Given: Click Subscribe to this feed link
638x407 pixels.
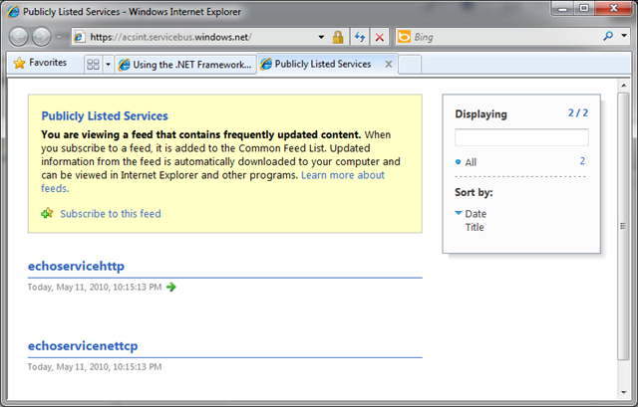Looking at the screenshot, I should pos(110,213).
